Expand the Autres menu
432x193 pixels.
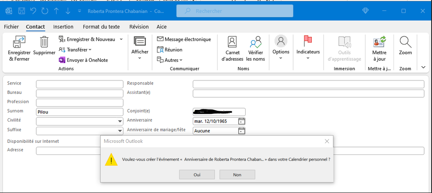point(170,60)
